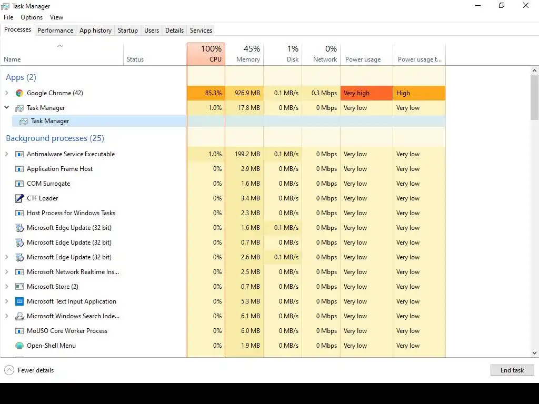Click the Google Chrome app icon
The image size is (539, 404).
point(19,93)
